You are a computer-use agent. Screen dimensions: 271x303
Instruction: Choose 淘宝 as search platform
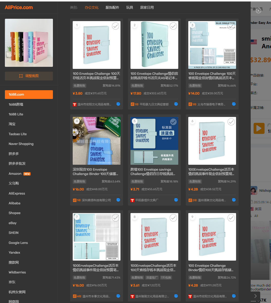(x=12, y=124)
